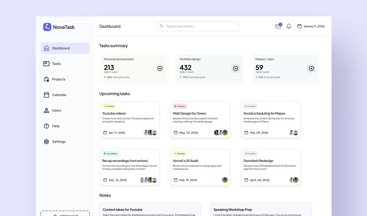Image resolution: width=367 pixels, height=216 pixels.
Task: Click the Help question mark icon
Action: 46,126
